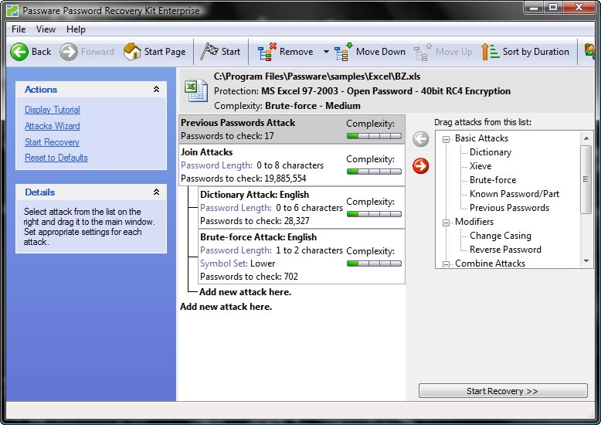Click the Start Page toolbar label
601x425 pixels.
click(165, 52)
